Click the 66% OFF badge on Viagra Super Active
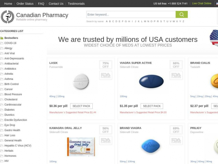The image size is (218, 164). pos(176,65)
